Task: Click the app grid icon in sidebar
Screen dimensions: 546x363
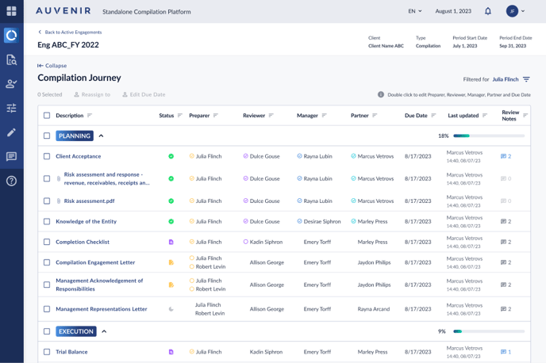Action: tap(11, 11)
